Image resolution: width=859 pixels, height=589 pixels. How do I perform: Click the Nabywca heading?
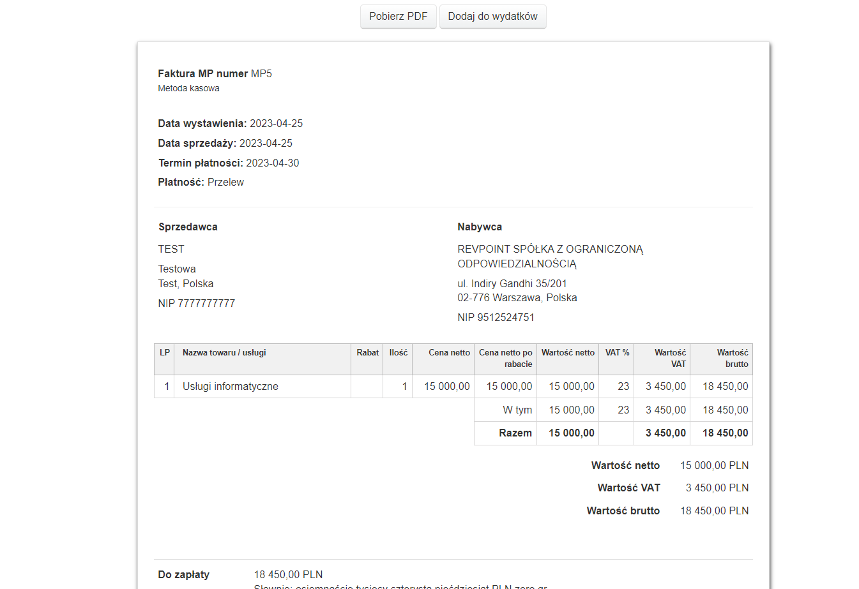pos(480,227)
